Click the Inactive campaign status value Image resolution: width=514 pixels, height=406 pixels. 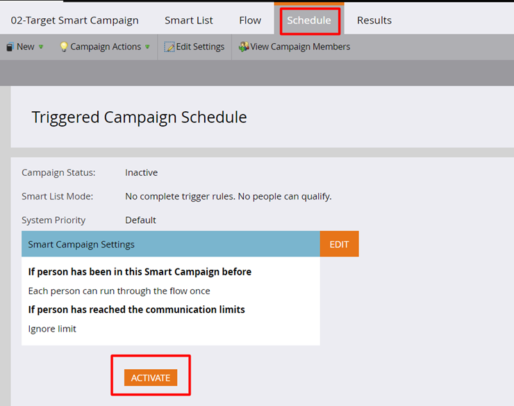[141, 172]
